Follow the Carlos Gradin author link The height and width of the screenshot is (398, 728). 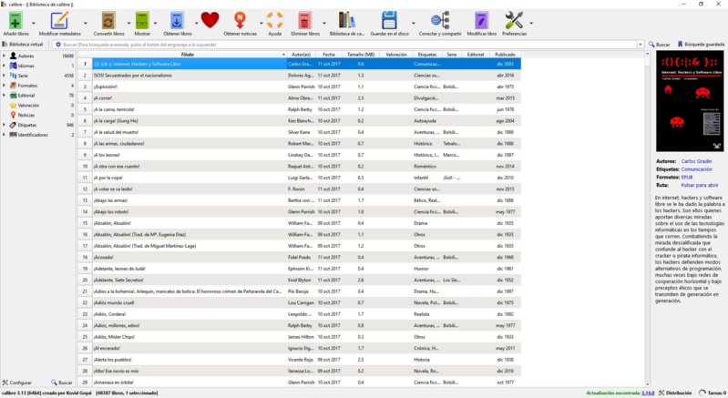(x=697, y=160)
